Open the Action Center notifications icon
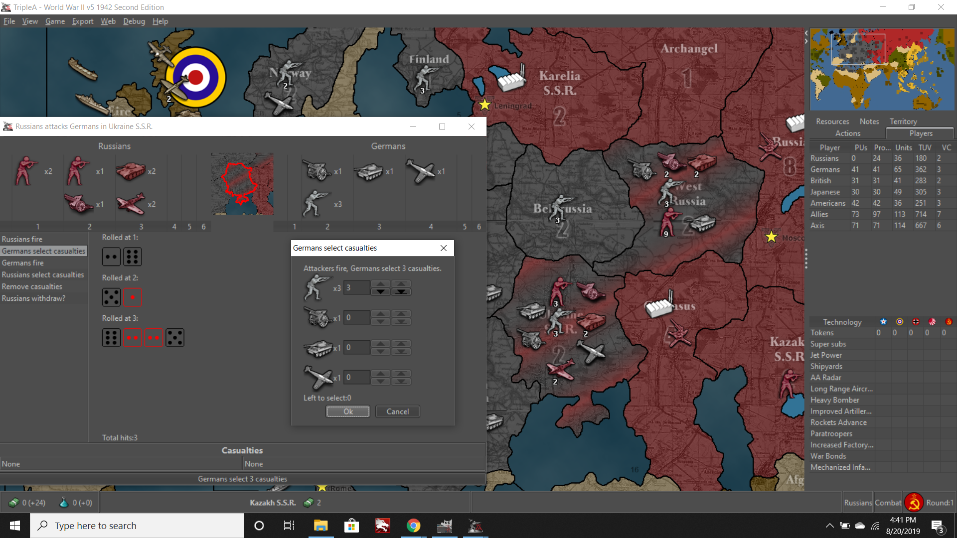Image resolution: width=957 pixels, height=538 pixels. click(x=937, y=526)
